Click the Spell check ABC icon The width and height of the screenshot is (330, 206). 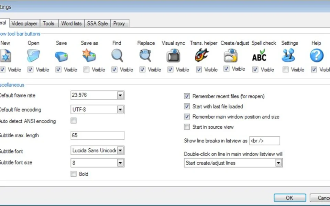coord(259,55)
